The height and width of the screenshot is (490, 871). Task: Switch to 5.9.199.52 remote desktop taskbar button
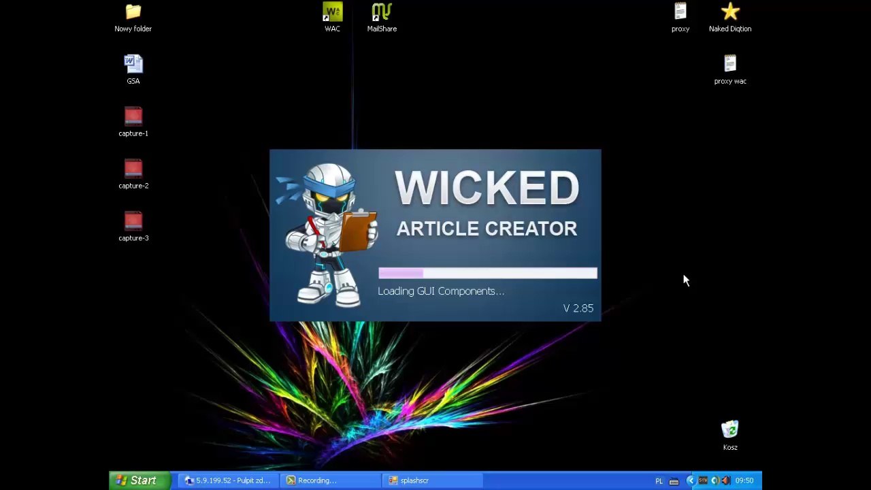228,480
